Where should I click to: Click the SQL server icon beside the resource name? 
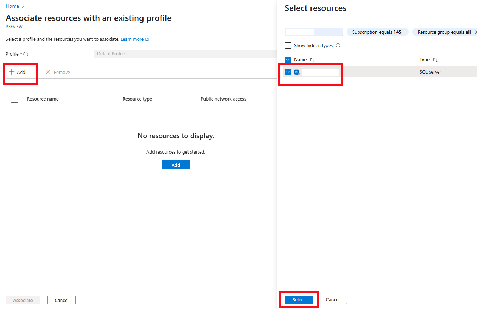297,71
